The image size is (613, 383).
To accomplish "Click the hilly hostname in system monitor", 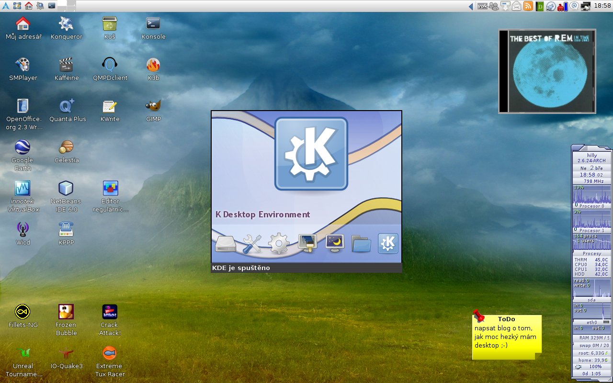I will [x=592, y=156].
